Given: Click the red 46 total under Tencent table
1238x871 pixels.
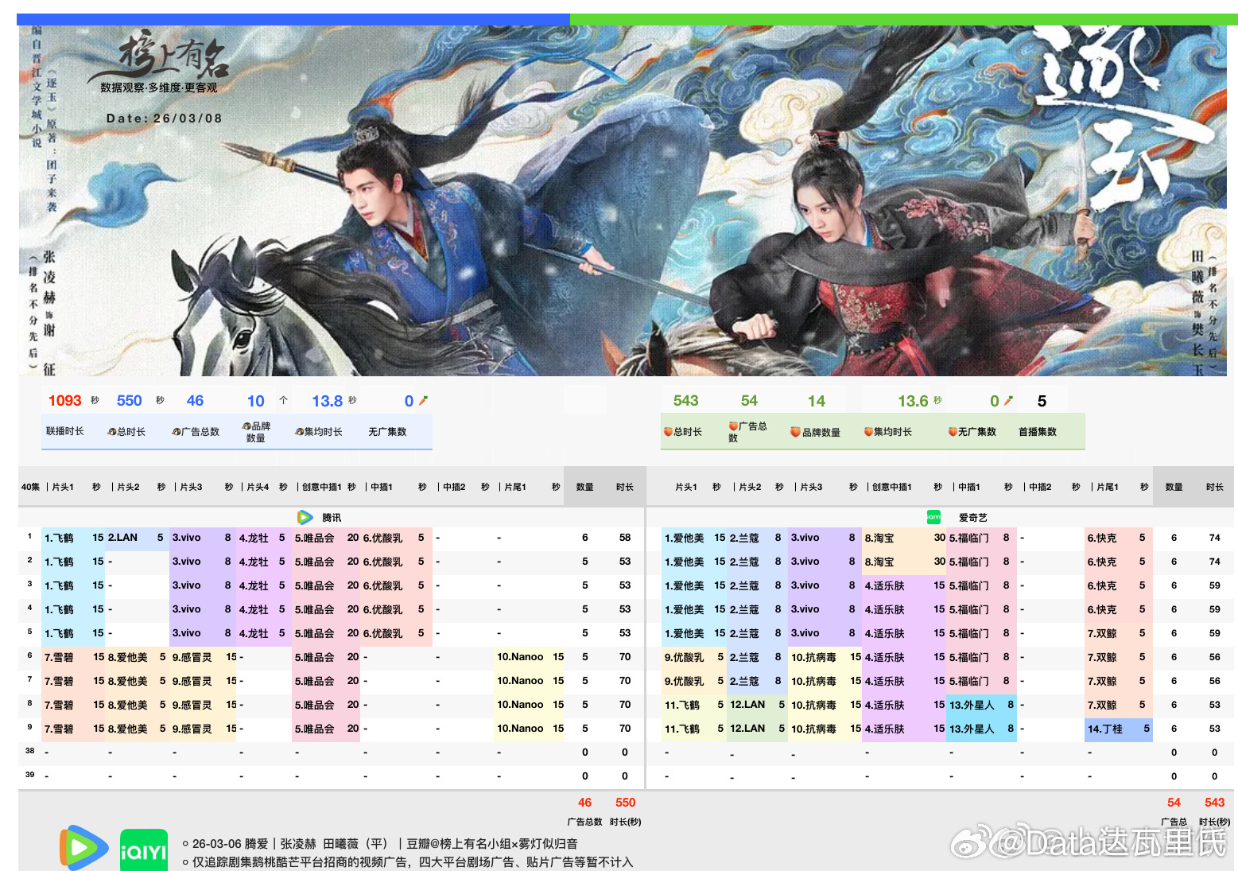Looking at the screenshot, I should 584,803.
